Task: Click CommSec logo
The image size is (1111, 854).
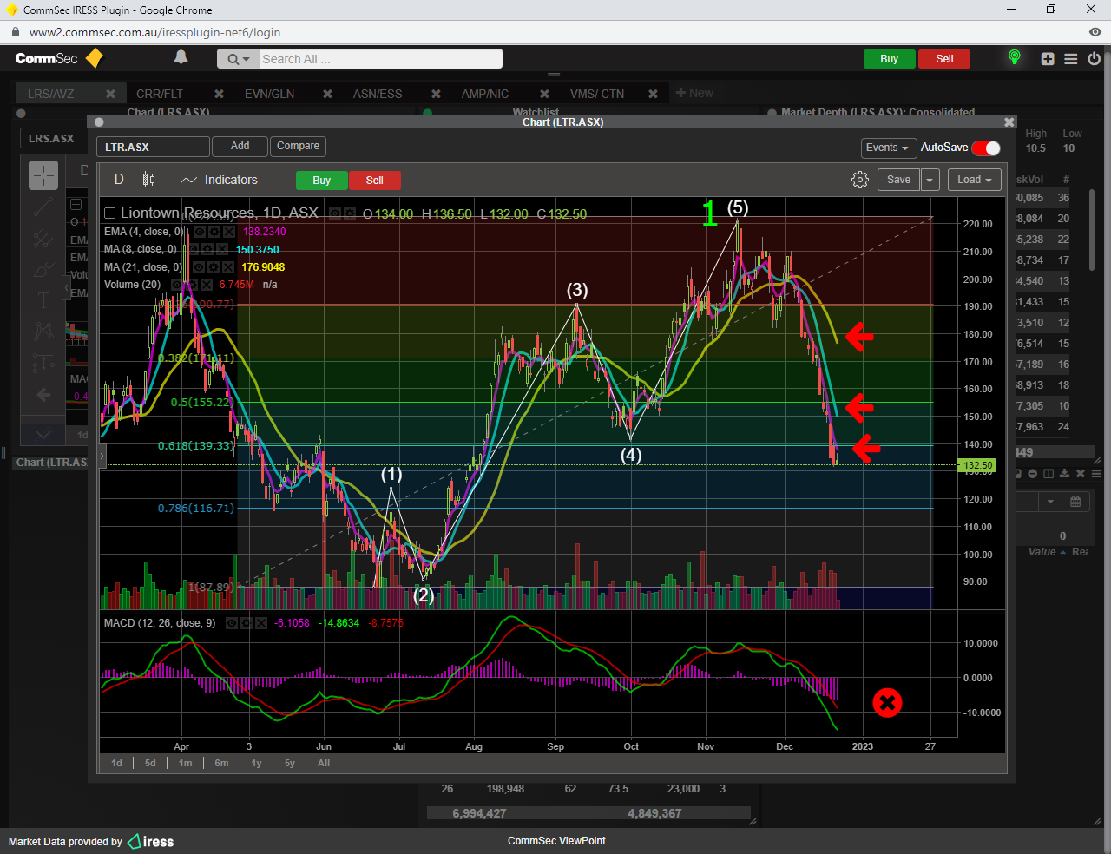Action: point(59,58)
